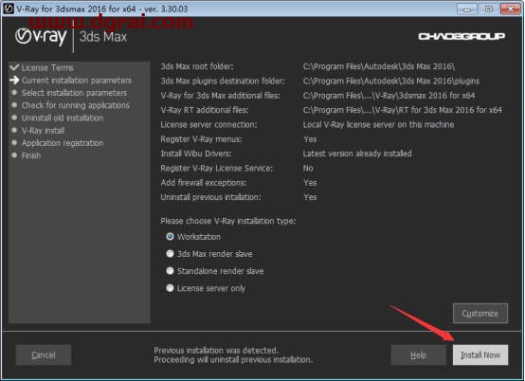Select the Select installation parameters step

(74, 93)
